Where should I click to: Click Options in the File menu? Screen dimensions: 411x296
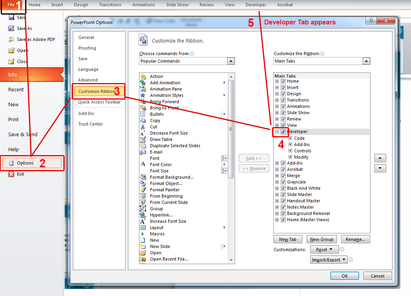click(32, 163)
